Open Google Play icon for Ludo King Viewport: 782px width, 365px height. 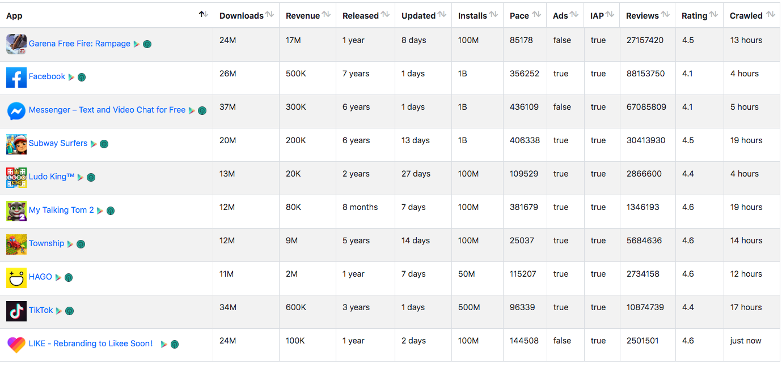tap(81, 177)
